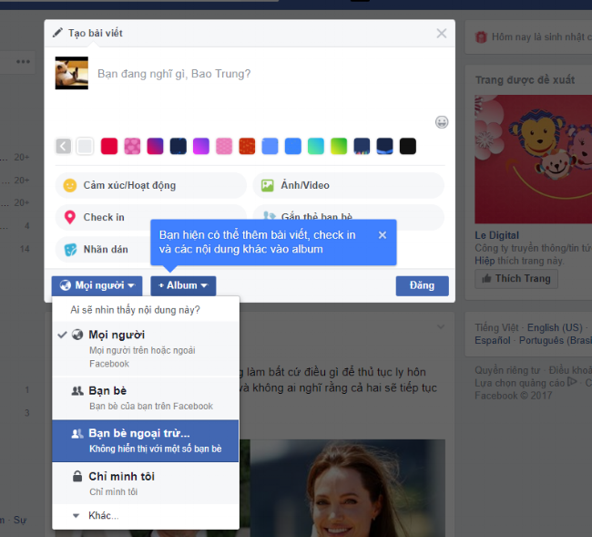Click the Bao Trung profile thumbnail
The image size is (592, 537).
[x=72, y=73]
